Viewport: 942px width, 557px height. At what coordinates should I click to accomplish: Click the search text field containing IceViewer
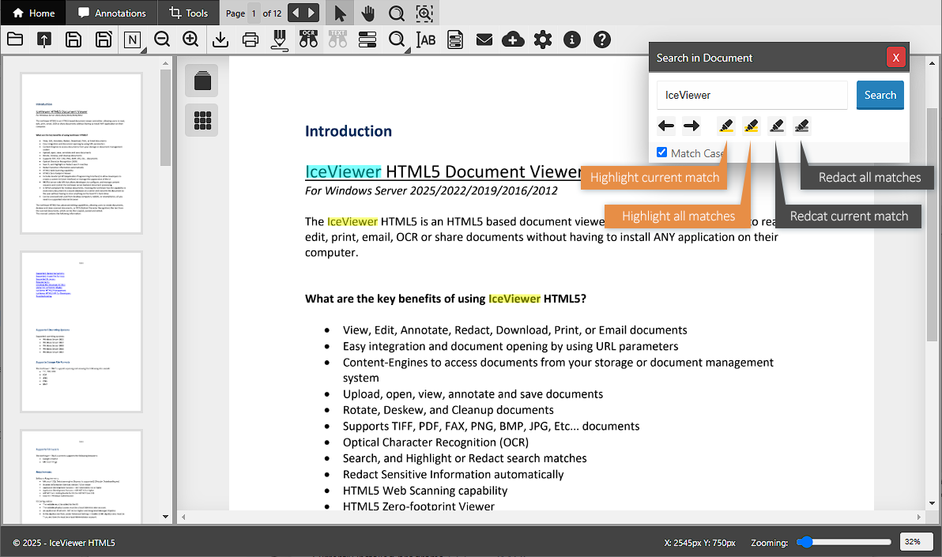(x=752, y=95)
